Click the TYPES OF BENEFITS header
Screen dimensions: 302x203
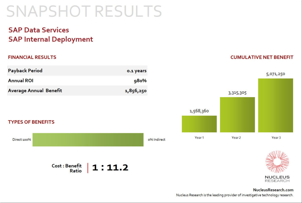click(31, 122)
